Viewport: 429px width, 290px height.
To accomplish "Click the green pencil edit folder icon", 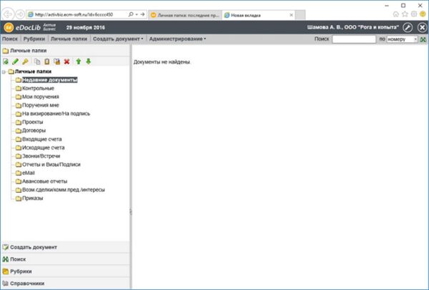I will pyautogui.click(x=15, y=61).
